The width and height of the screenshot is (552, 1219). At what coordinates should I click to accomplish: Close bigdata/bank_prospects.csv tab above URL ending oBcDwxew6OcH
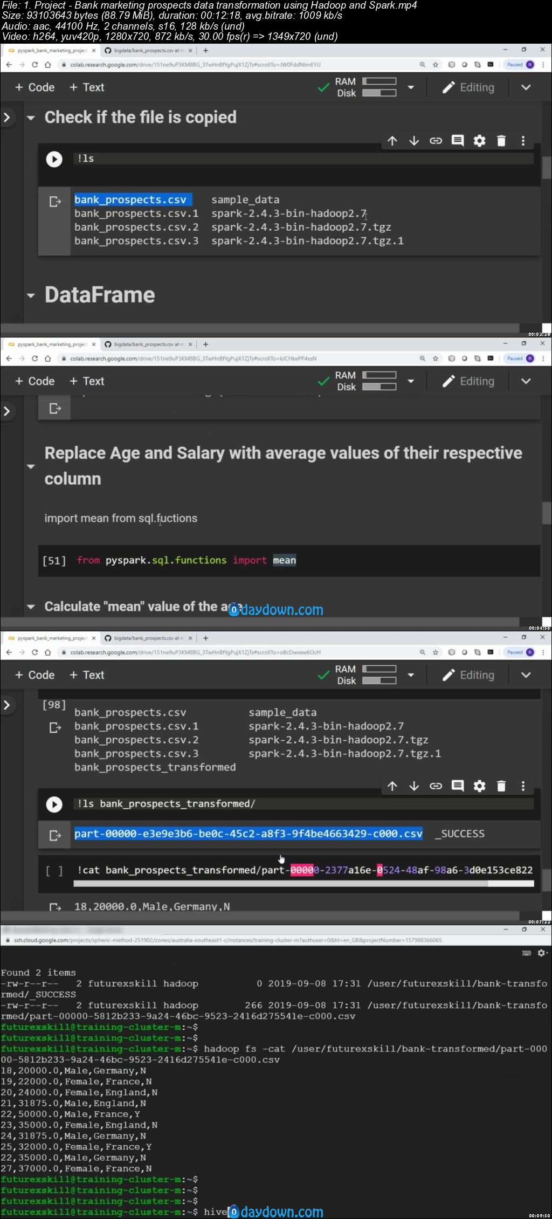[190, 638]
